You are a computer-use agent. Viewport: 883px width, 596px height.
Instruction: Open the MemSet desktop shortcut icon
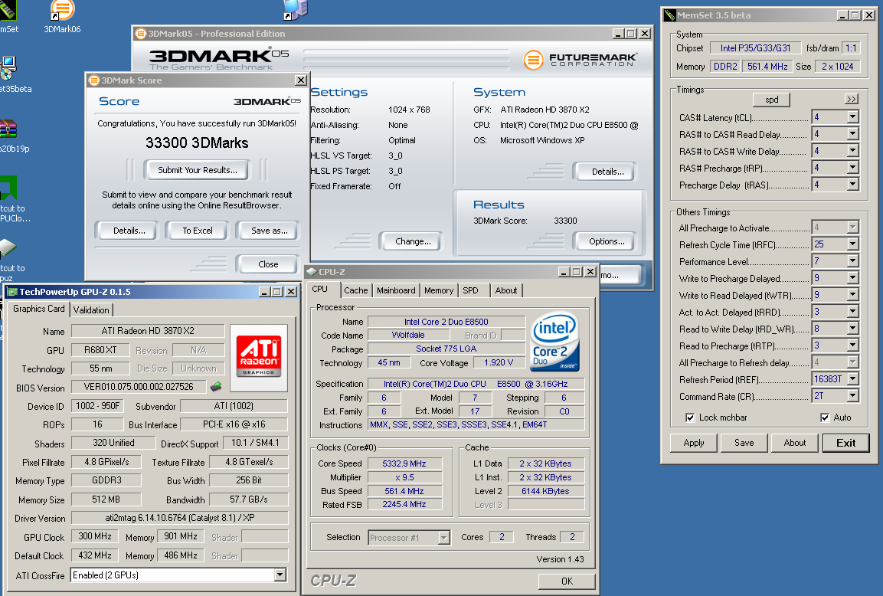(8, 10)
